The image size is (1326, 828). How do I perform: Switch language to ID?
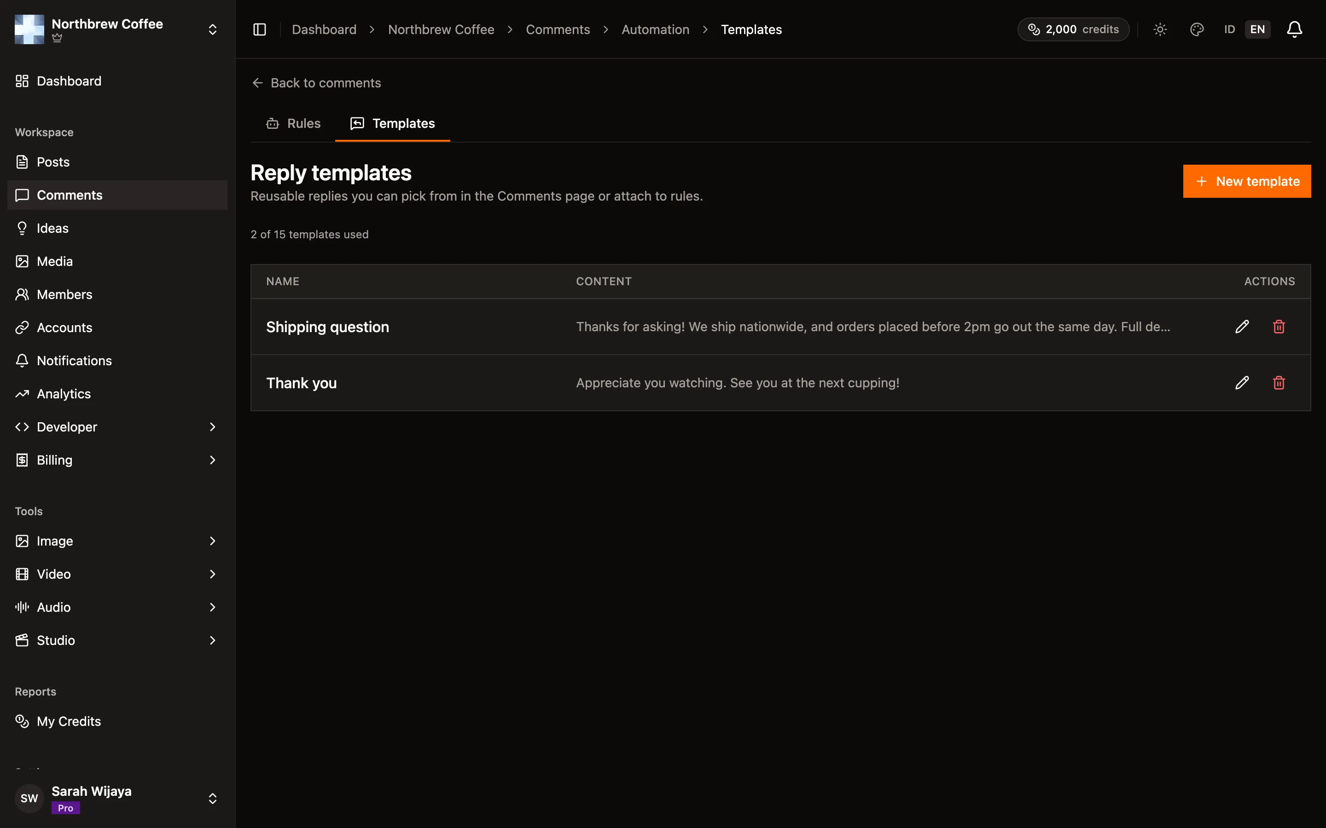1230,29
